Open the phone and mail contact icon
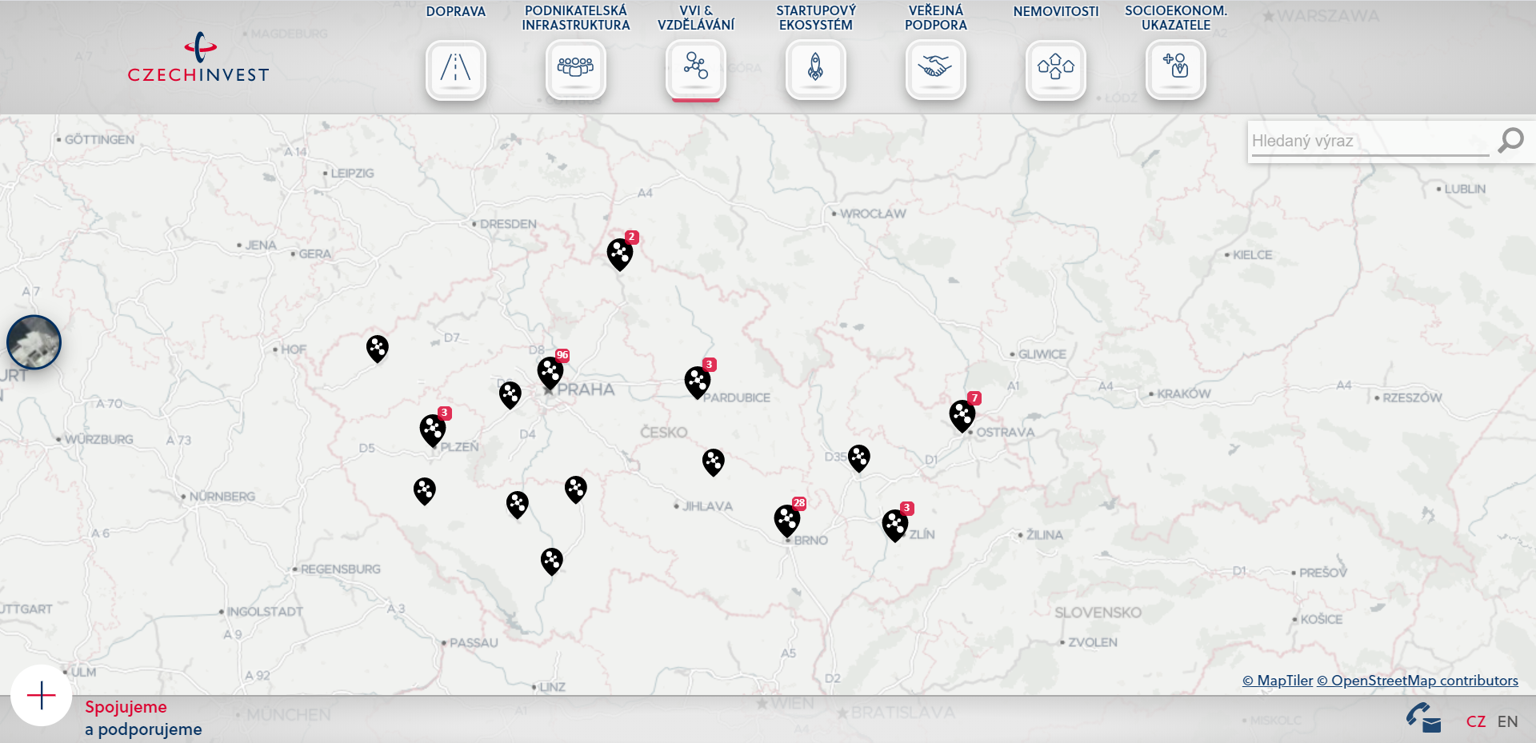Image resolution: width=1536 pixels, height=743 pixels. (1424, 717)
